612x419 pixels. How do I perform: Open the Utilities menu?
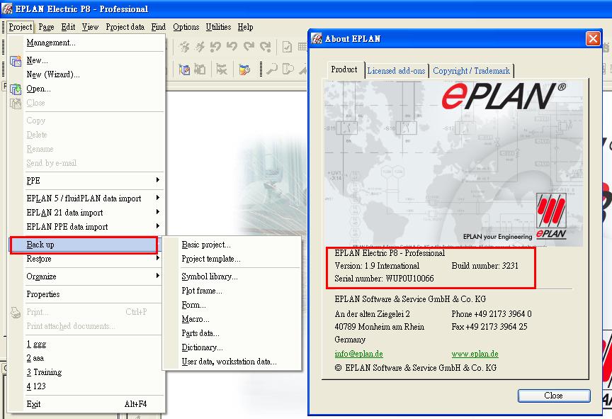tap(219, 27)
